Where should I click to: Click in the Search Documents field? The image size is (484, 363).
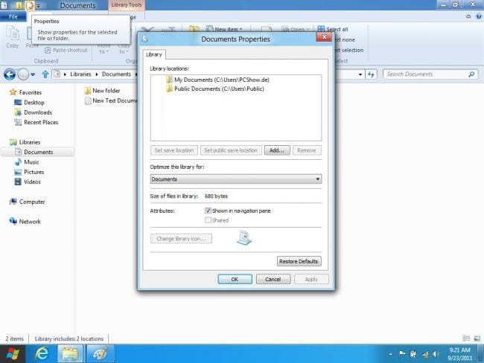click(430, 74)
